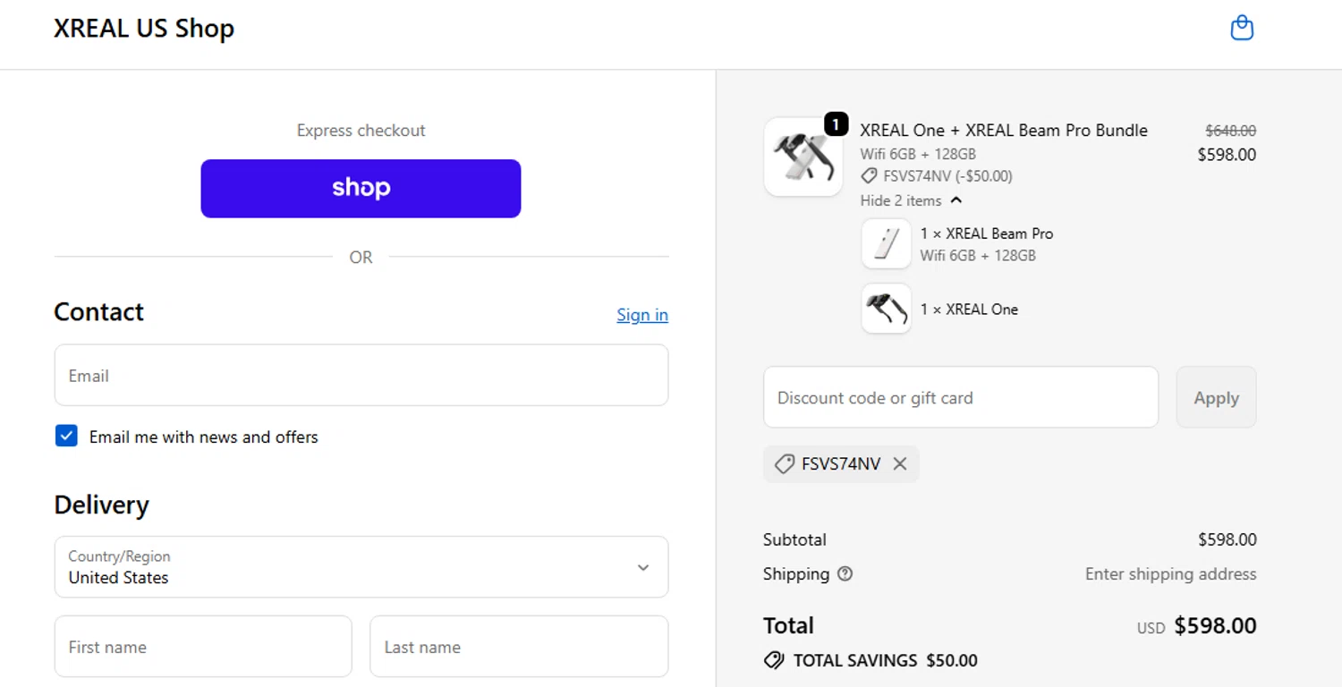Click the XREAL One glasses thumbnail
1342x687 pixels.
coord(886,309)
